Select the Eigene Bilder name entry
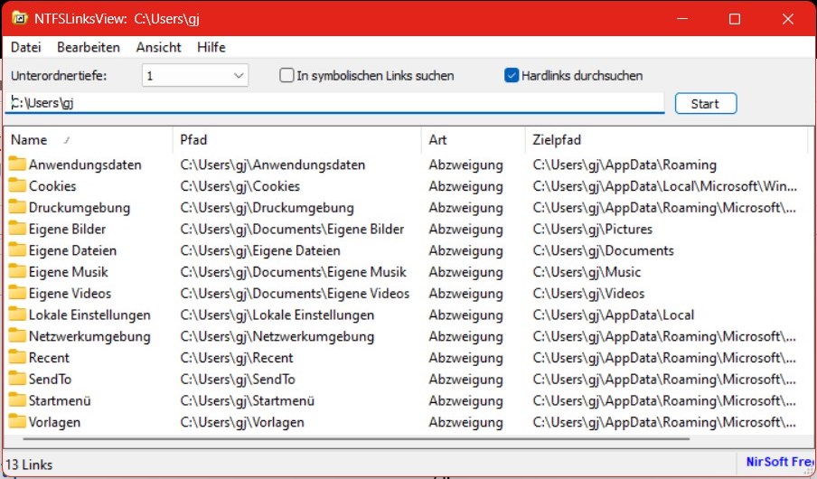Viewport: 817px width, 479px height. tap(67, 229)
